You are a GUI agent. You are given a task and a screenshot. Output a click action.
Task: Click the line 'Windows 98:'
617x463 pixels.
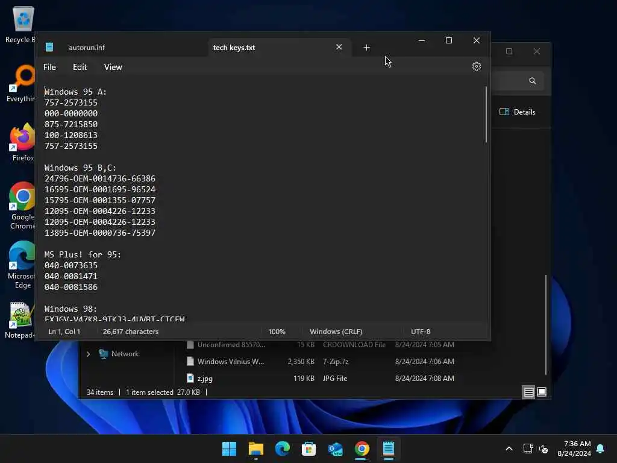pyautogui.click(x=70, y=309)
